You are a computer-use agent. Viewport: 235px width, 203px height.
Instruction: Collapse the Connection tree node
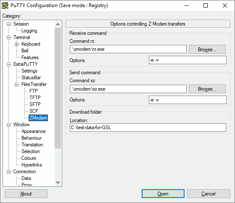coord(9,172)
